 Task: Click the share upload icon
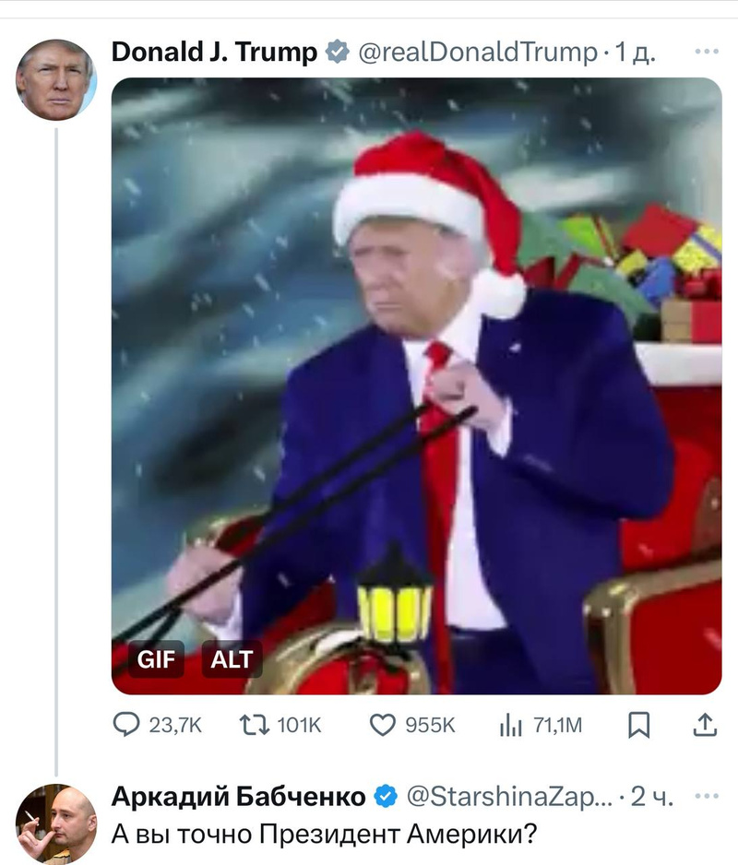point(704,726)
